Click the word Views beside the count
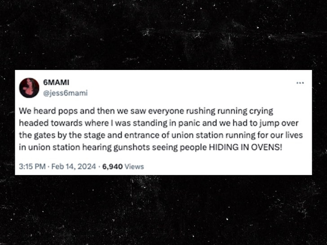Image resolution: width=327 pixels, height=245 pixels. pos(135,166)
